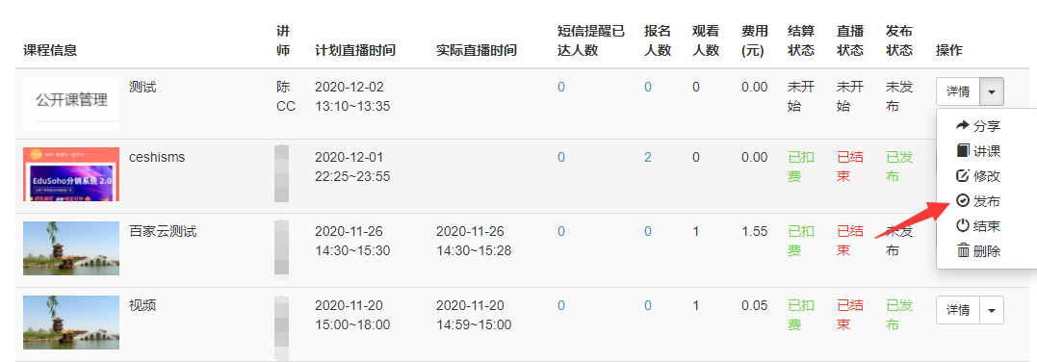
Task: Open 报名人数 link showing 2 for ceshisms
Action: (x=648, y=158)
